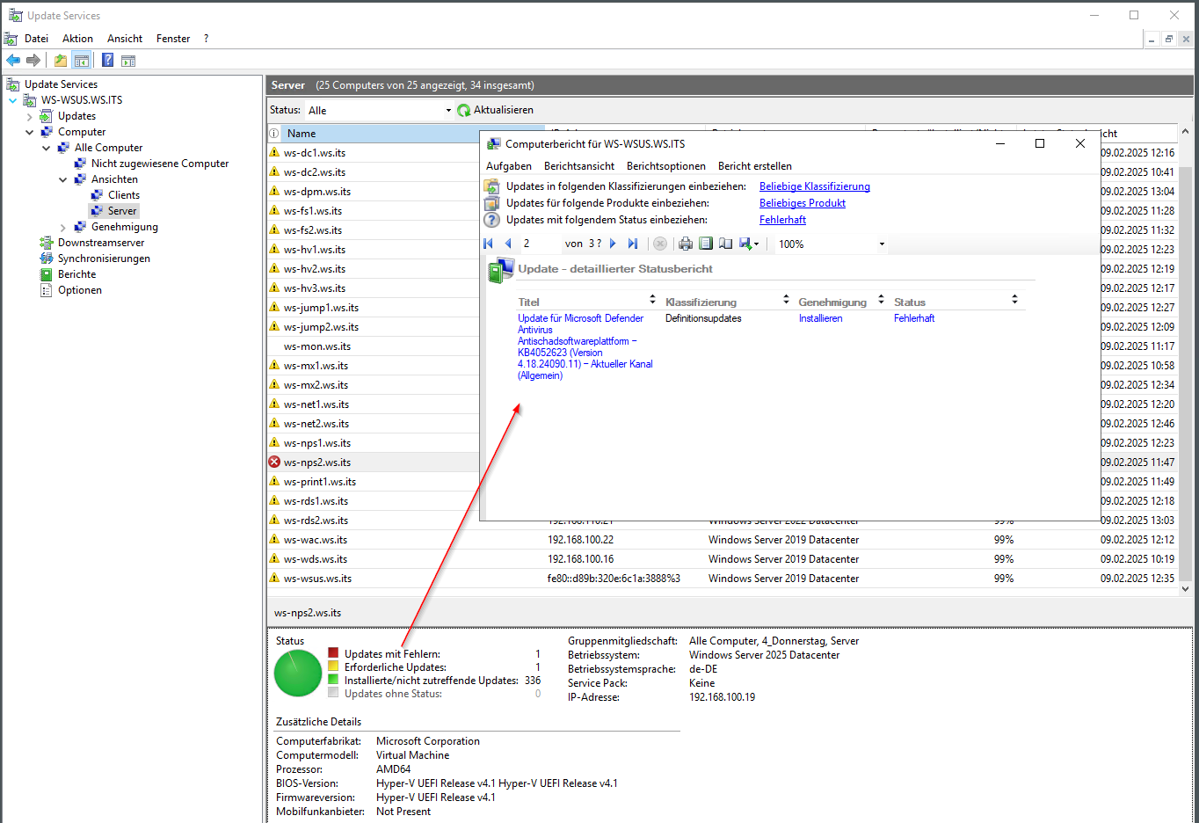This screenshot has height=823, width=1199.
Task: Open the export format dropdown arrow
Action: pyautogui.click(x=756, y=244)
